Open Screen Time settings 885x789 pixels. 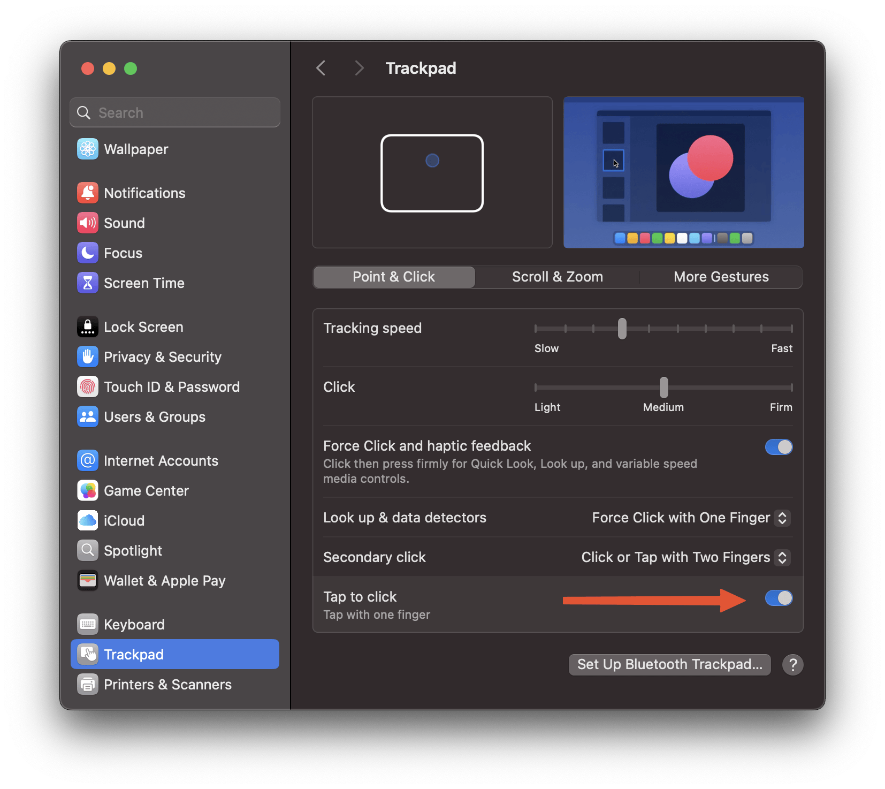(x=144, y=283)
